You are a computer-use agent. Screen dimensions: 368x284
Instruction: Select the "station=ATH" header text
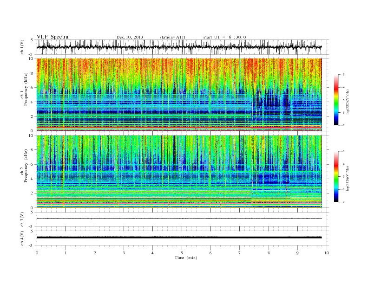172,37
